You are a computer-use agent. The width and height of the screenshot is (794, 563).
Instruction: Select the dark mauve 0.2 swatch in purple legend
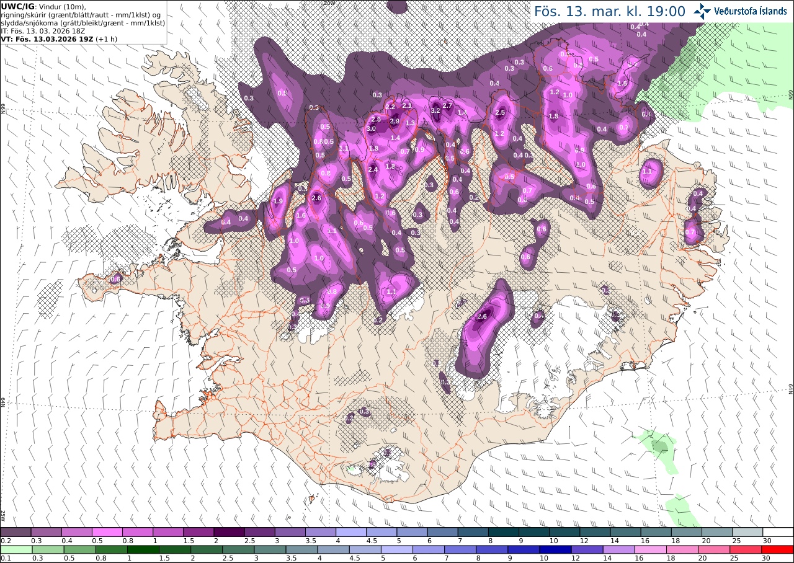pos(16,532)
